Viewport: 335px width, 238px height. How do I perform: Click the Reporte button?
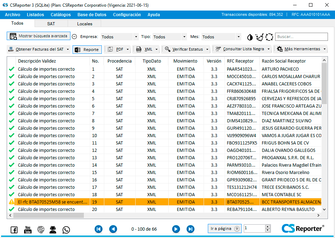[87, 50]
